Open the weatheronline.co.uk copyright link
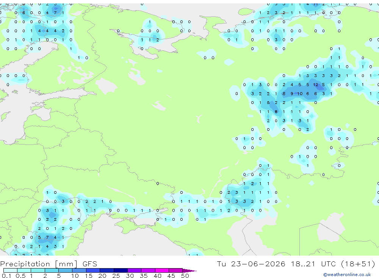Image resolution: width=379 pixels, height=278 pixels. coord(347,275)
